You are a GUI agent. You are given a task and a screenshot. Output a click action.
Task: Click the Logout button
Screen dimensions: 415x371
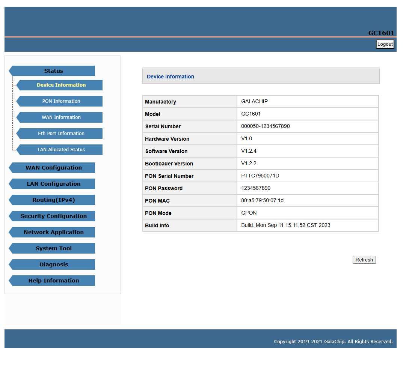pos(385,44)
